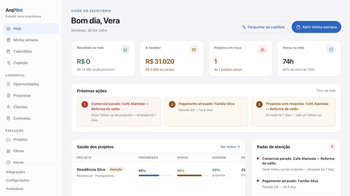The width and height of the screenshot is (350, 196).
Task: Click the Horas clock icon in sidebar
Action: 8,162
